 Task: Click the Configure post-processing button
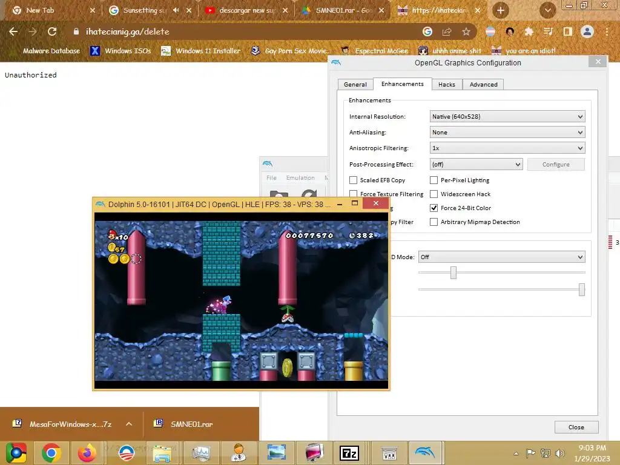point(556,165)
